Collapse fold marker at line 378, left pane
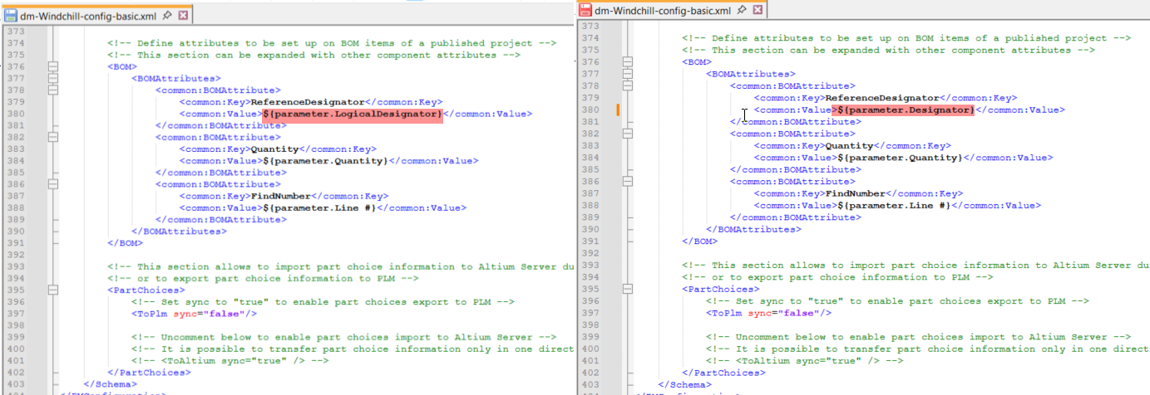The width and height of the screenshot is (1150, 395). coord(53,90)
